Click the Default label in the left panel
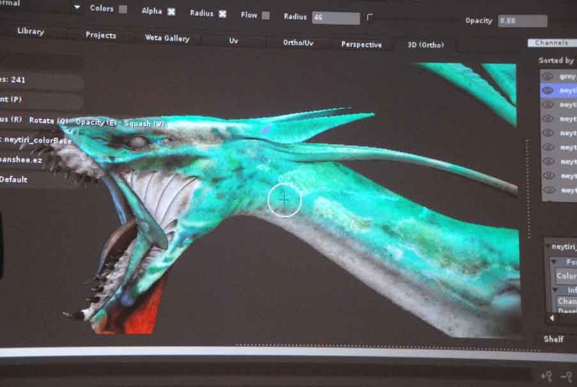The image size is (577, 387). point(13,179)
